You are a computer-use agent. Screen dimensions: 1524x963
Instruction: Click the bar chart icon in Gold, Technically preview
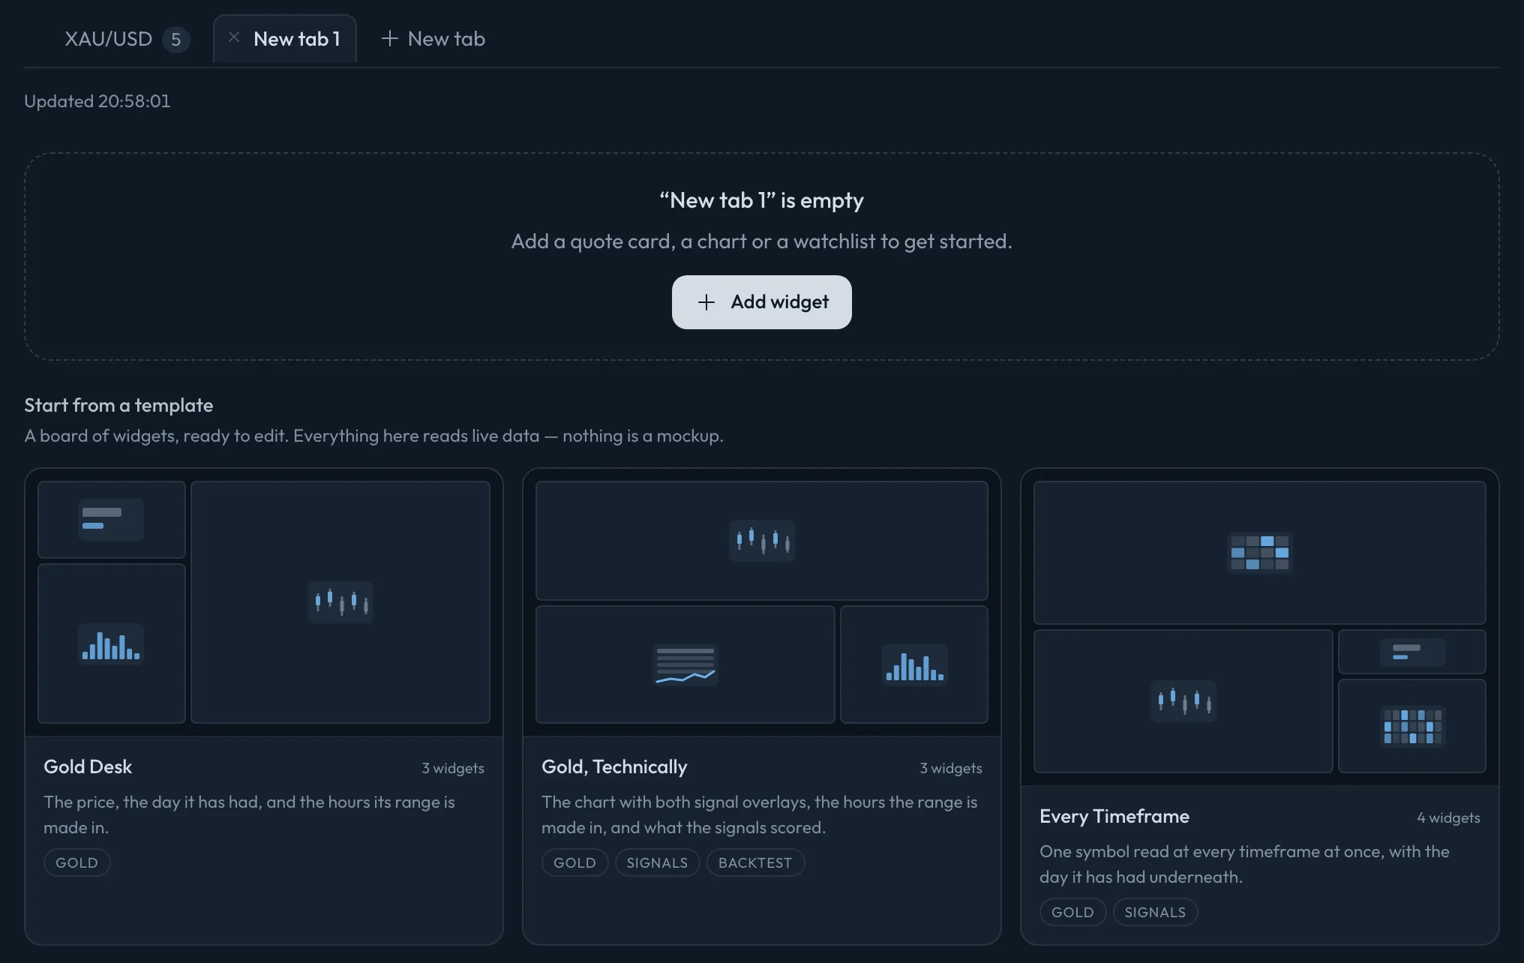point(914,664)
